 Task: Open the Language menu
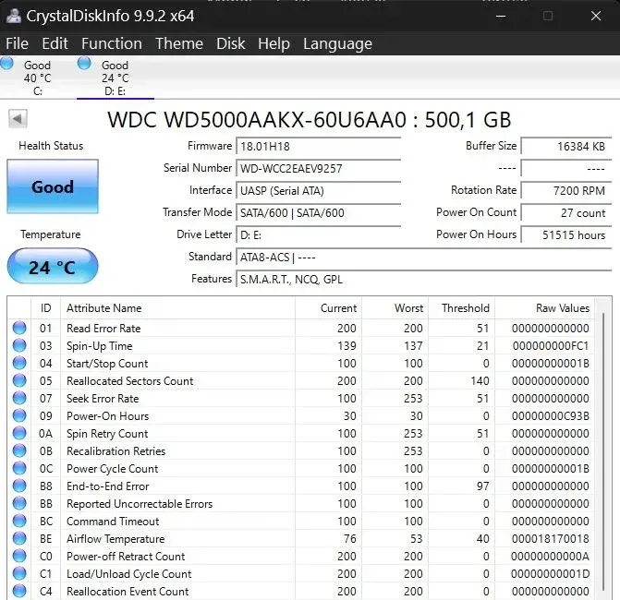[x=337, y=43]
